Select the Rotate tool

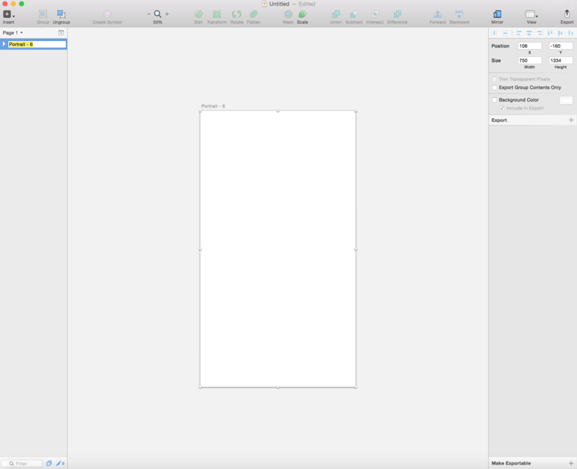(237, 14)
